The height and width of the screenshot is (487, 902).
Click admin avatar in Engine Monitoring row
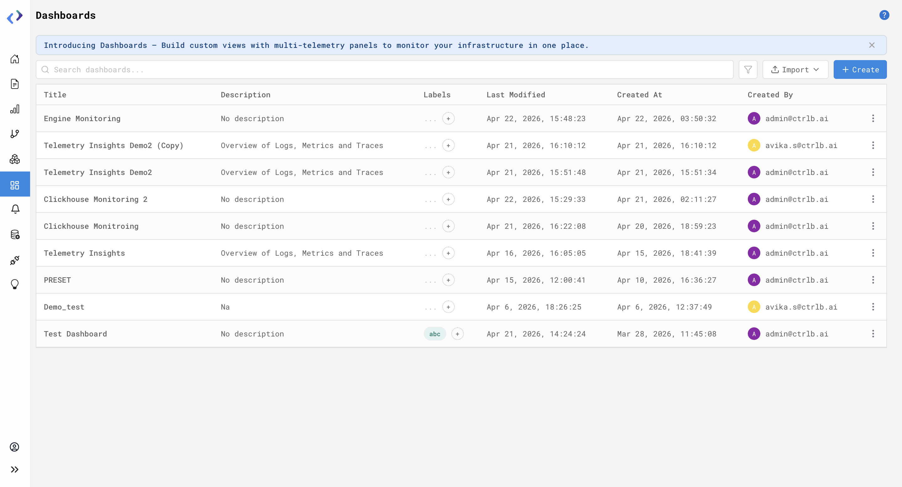753,119
